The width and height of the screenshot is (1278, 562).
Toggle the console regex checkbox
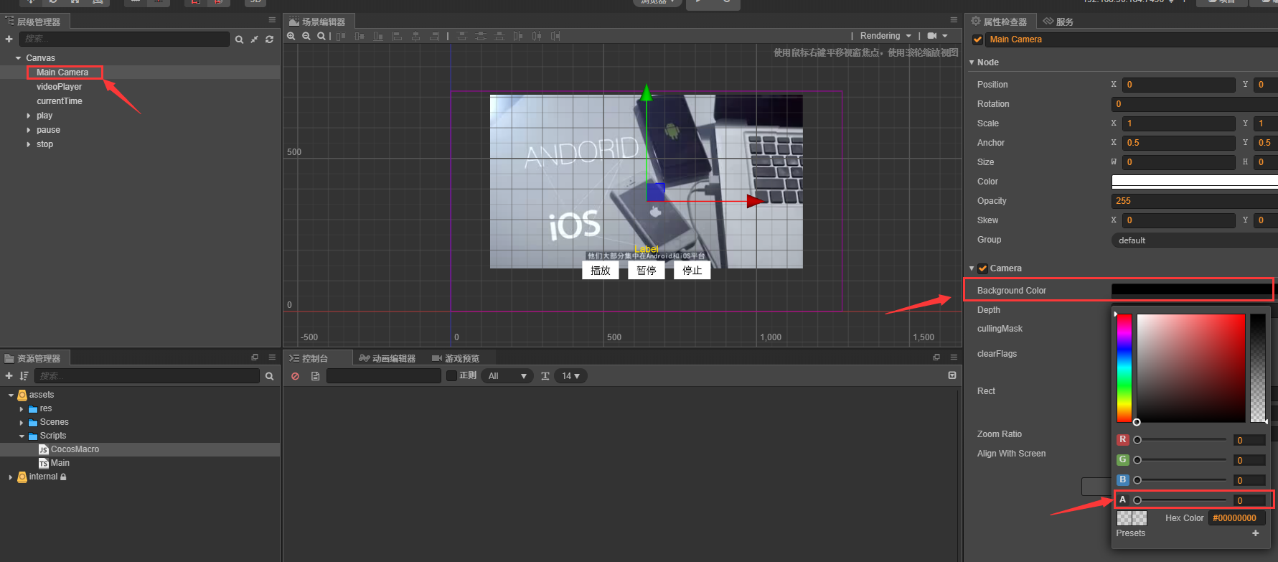click(451, 375)
